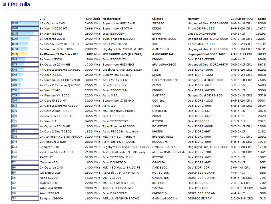Image resolution: width=271 pixels, height=204 pixels.
Task: Click the Chipset column header
Action: (157, 19)
